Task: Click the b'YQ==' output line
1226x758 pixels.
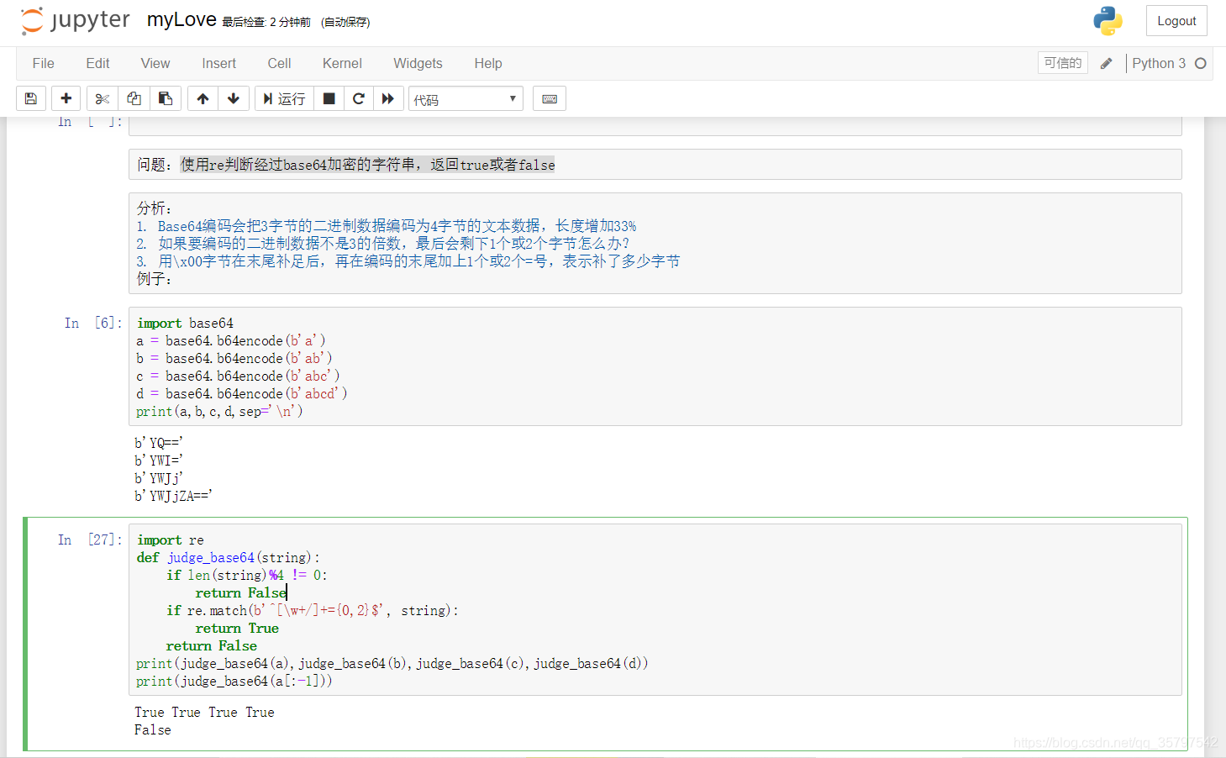Action: click(159, 443)
